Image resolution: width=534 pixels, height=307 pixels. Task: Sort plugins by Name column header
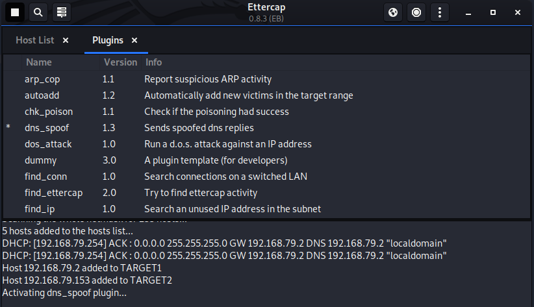pyautogui.click(x=39, y=62)
